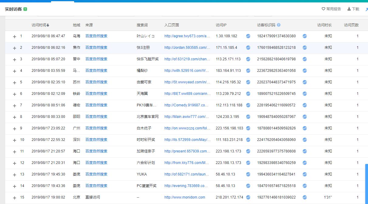Screen dimensions: 368x204
Task: Click trend icon beside visitor ID 2202370448373471975
Action: tap(305, 82)
